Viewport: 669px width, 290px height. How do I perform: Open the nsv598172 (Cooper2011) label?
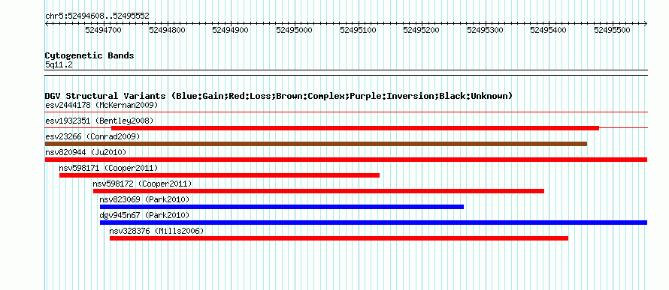(x=143, y=184)
